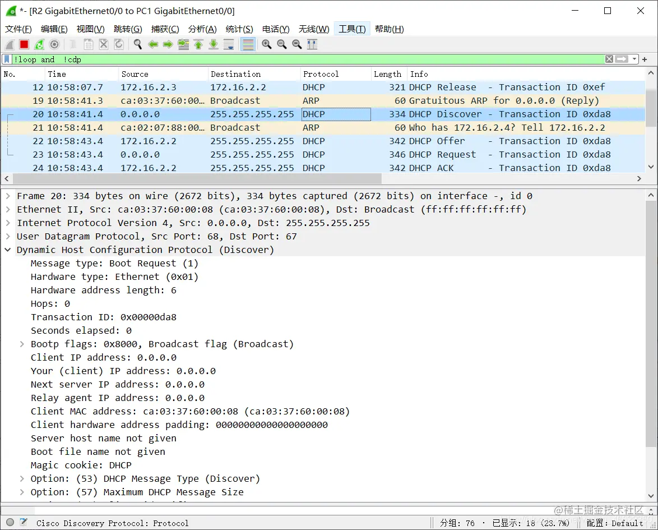Zoom in the main window text
This screenshot has height=530, width=658.
(266, 44)
